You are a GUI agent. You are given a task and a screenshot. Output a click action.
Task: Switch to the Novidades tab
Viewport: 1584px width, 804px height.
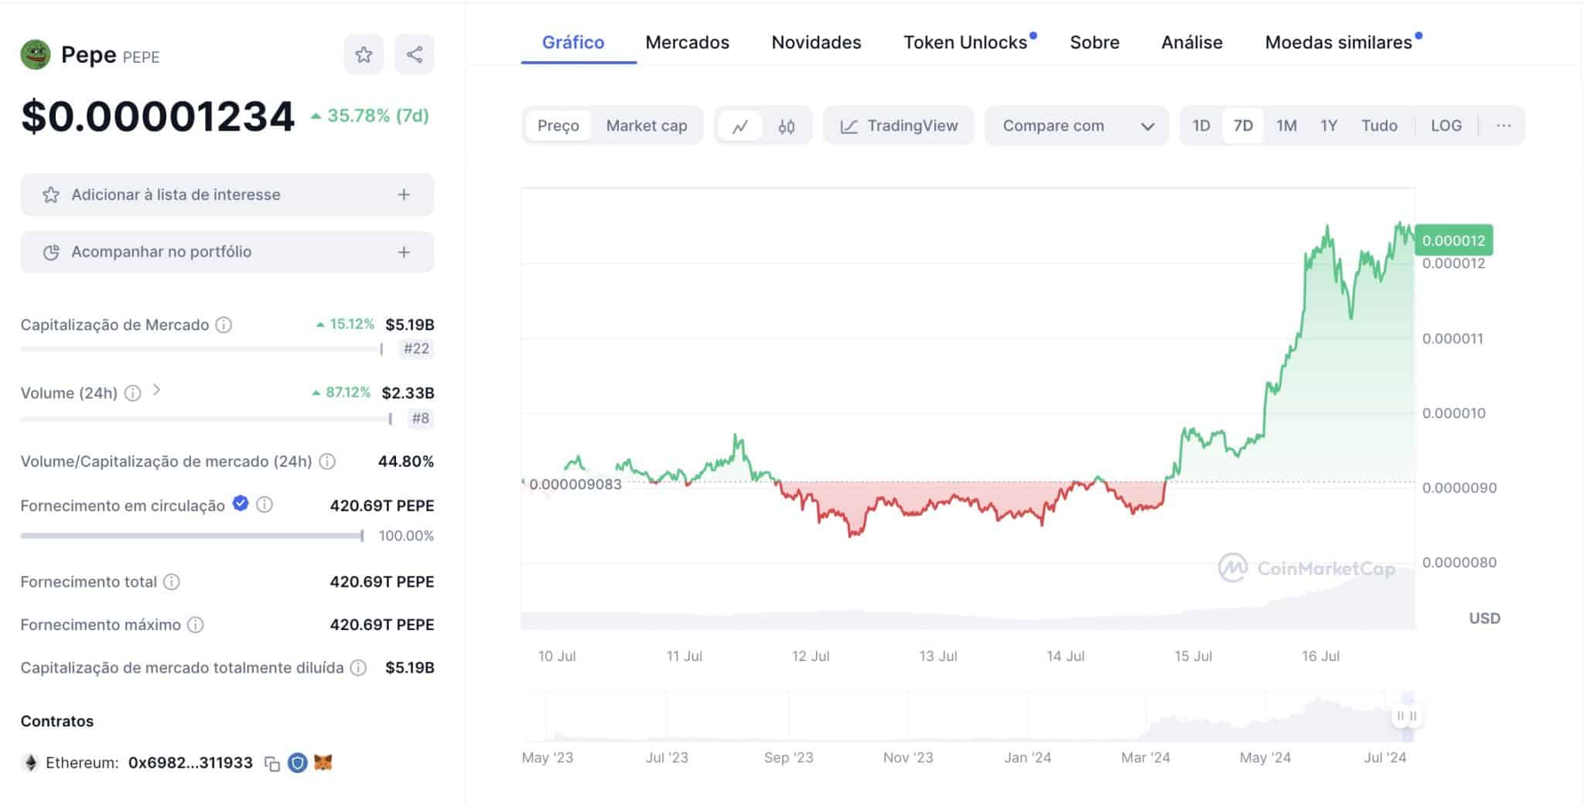click(816, 43)
